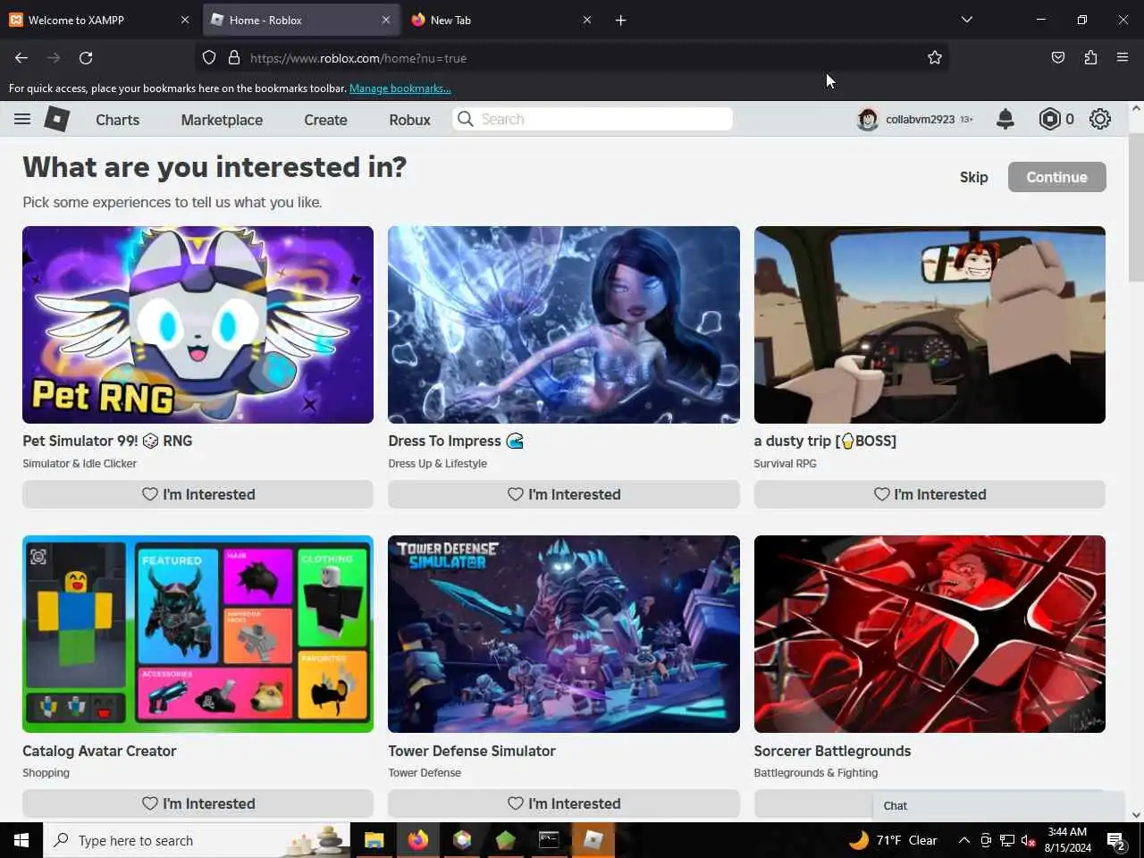Show hidden system tray icons
The height and width of the screenshot is (858, 1144).
tap(963, 840)
